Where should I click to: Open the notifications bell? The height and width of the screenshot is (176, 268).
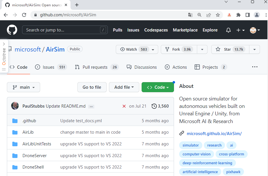[x=228, y=30]
